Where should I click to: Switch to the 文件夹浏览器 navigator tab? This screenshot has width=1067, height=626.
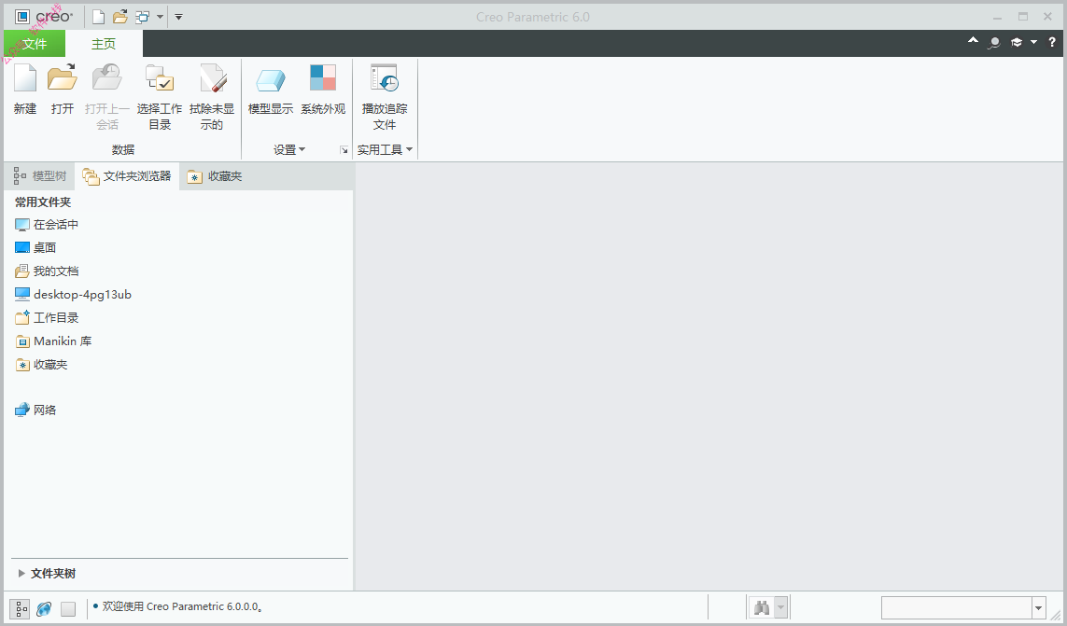click(127, 176)
